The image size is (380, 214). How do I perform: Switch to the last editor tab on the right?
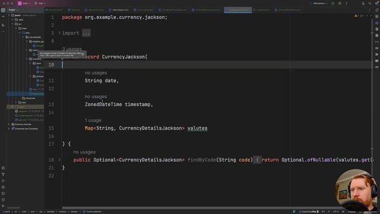coord(287,10)
